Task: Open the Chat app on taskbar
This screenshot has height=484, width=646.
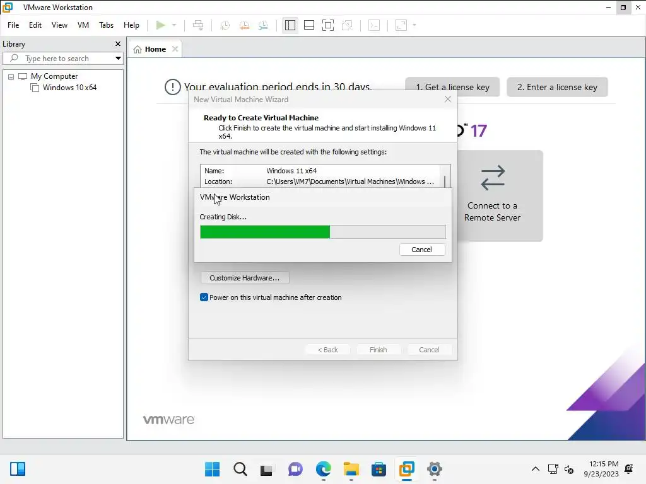Action: (x=295, y=469)
